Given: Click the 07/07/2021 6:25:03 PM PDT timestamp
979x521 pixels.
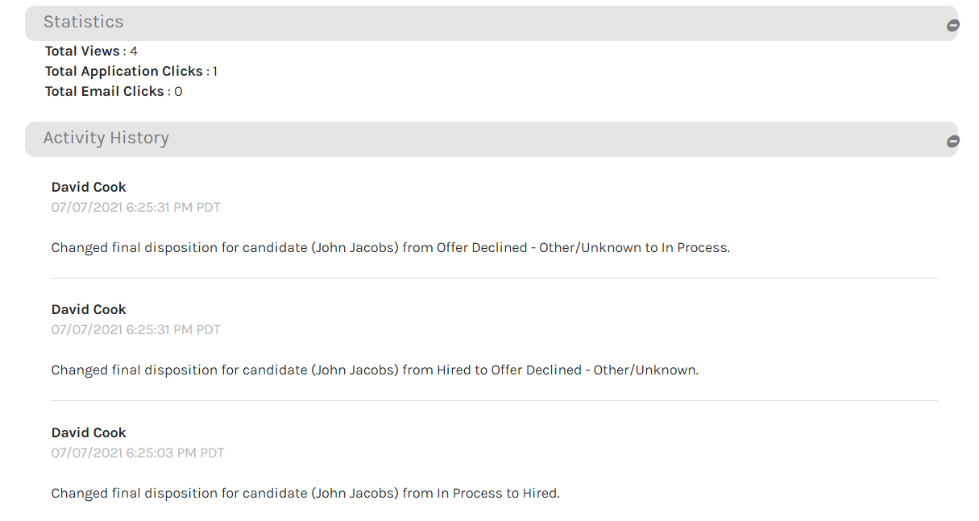Looking at the screenshot, I should (137, 453).
